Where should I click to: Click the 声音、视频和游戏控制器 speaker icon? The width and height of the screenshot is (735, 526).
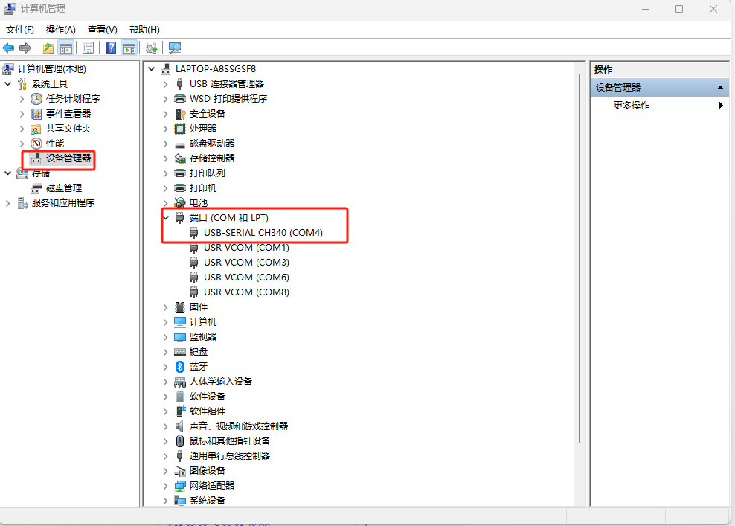[179, 426]
